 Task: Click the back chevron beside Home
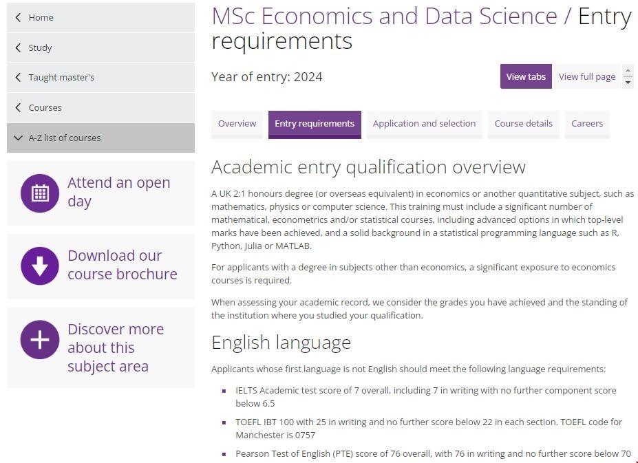18,17
